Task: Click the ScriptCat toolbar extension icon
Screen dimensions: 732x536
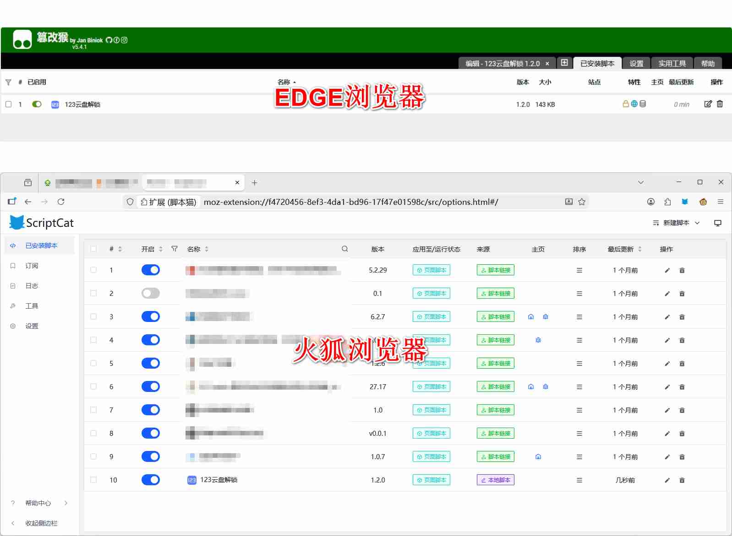Action: 685,202
